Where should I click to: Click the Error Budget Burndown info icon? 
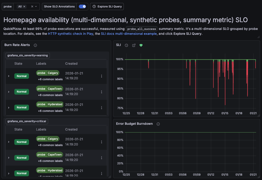click(158, 124)
